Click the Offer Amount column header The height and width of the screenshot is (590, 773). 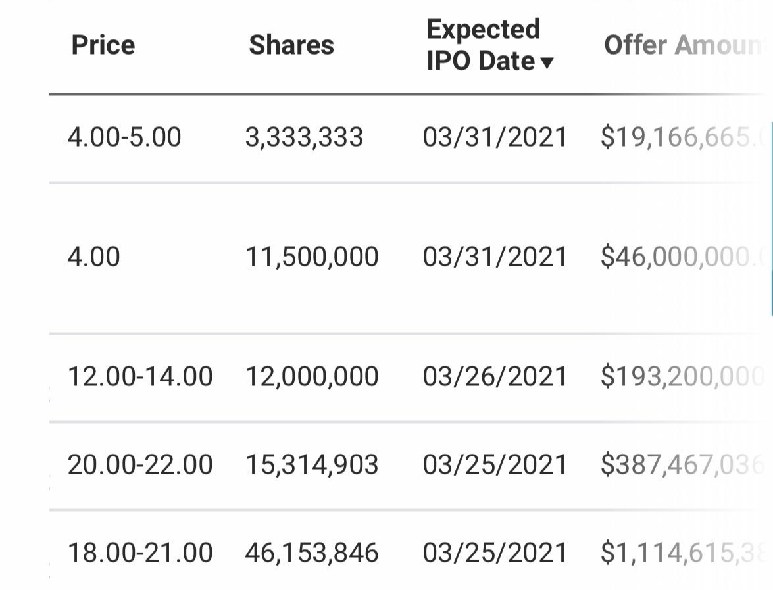click(x=684, y=45)
